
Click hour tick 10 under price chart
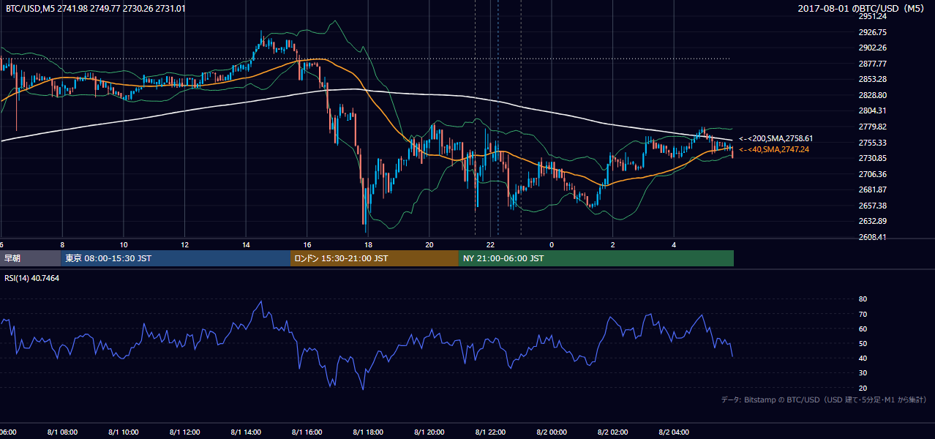pos(124,244)
